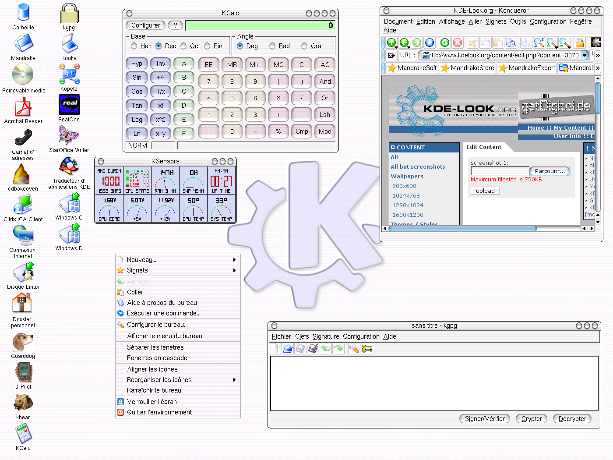Click the Parcourir button on the web page
The width and height of the screenshot is (613, 460).
pyautogui.click(x=550, y=171)
